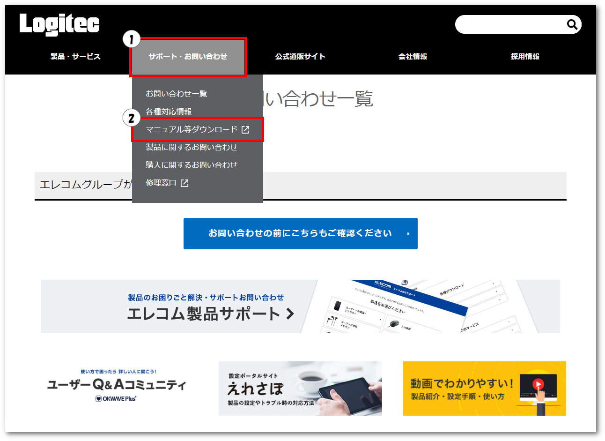Click the search magnifier icon
605x441 pixels.
572,24
